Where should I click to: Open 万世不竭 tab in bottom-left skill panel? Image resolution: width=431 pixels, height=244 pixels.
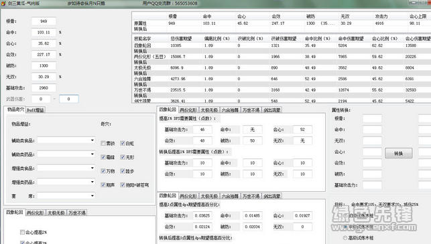tap(77, 213)
